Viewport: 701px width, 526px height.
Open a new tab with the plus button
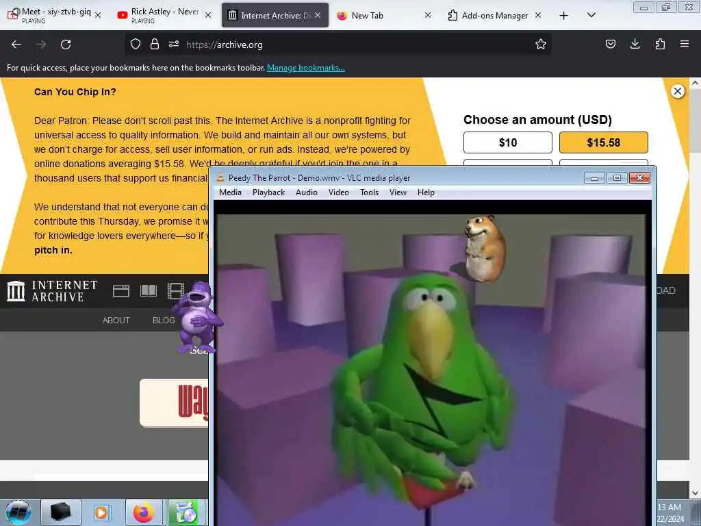[564, 16]
